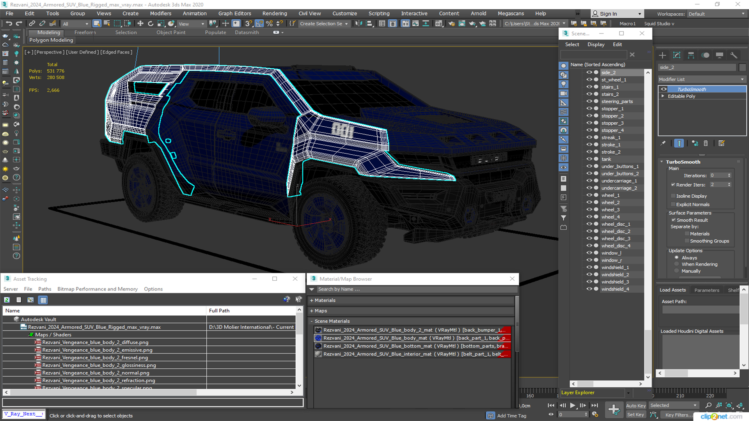Click the Sign In button
Screen dimensions: 749x421
coord(616,14)
